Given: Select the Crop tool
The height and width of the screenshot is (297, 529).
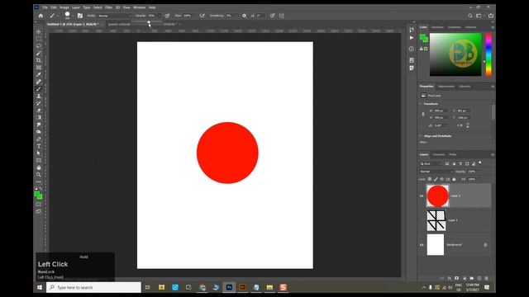Looking at the screenshot, I should (39, 60).
